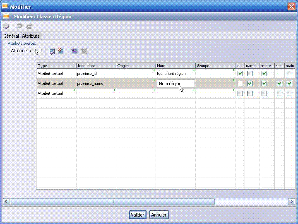
Task: Click the shortcut icon beside Attributs label
Action: coord(38,51)
